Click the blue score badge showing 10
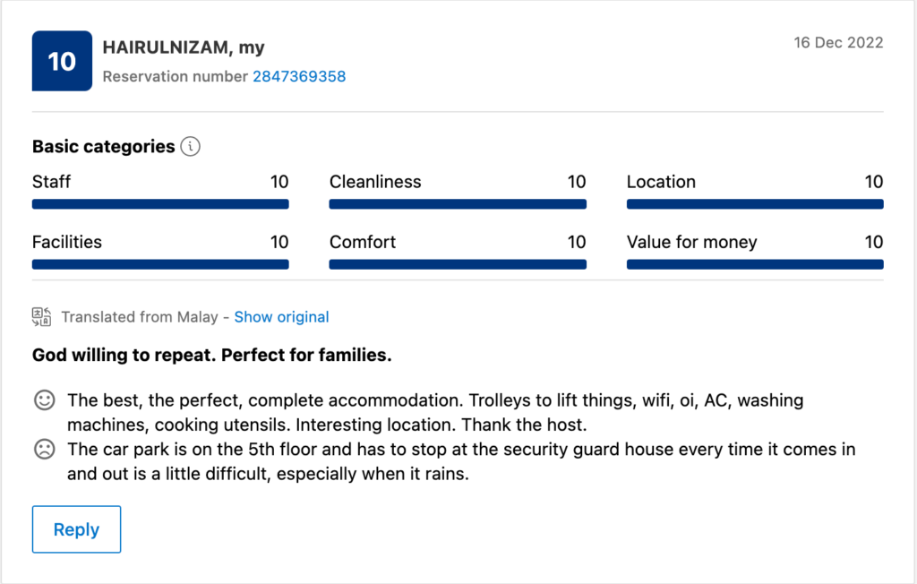 point(62,61)
